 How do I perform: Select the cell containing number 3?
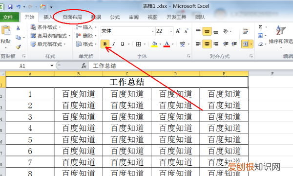[x=30, y=117]
